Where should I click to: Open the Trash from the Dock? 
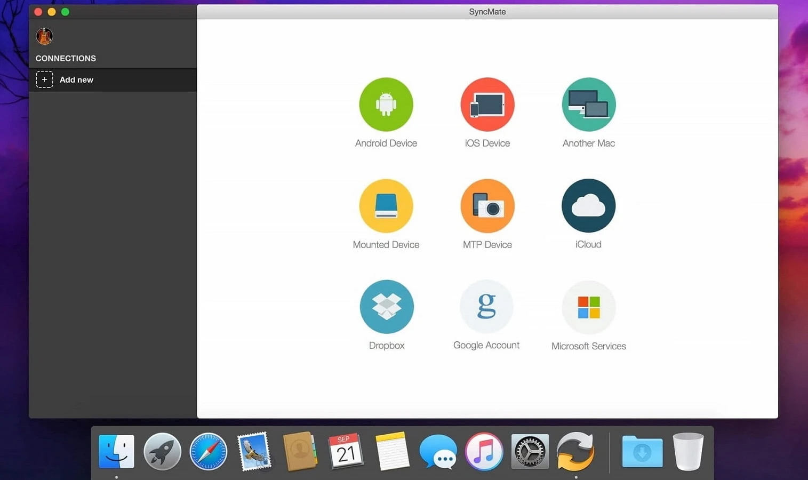[688, 451]
